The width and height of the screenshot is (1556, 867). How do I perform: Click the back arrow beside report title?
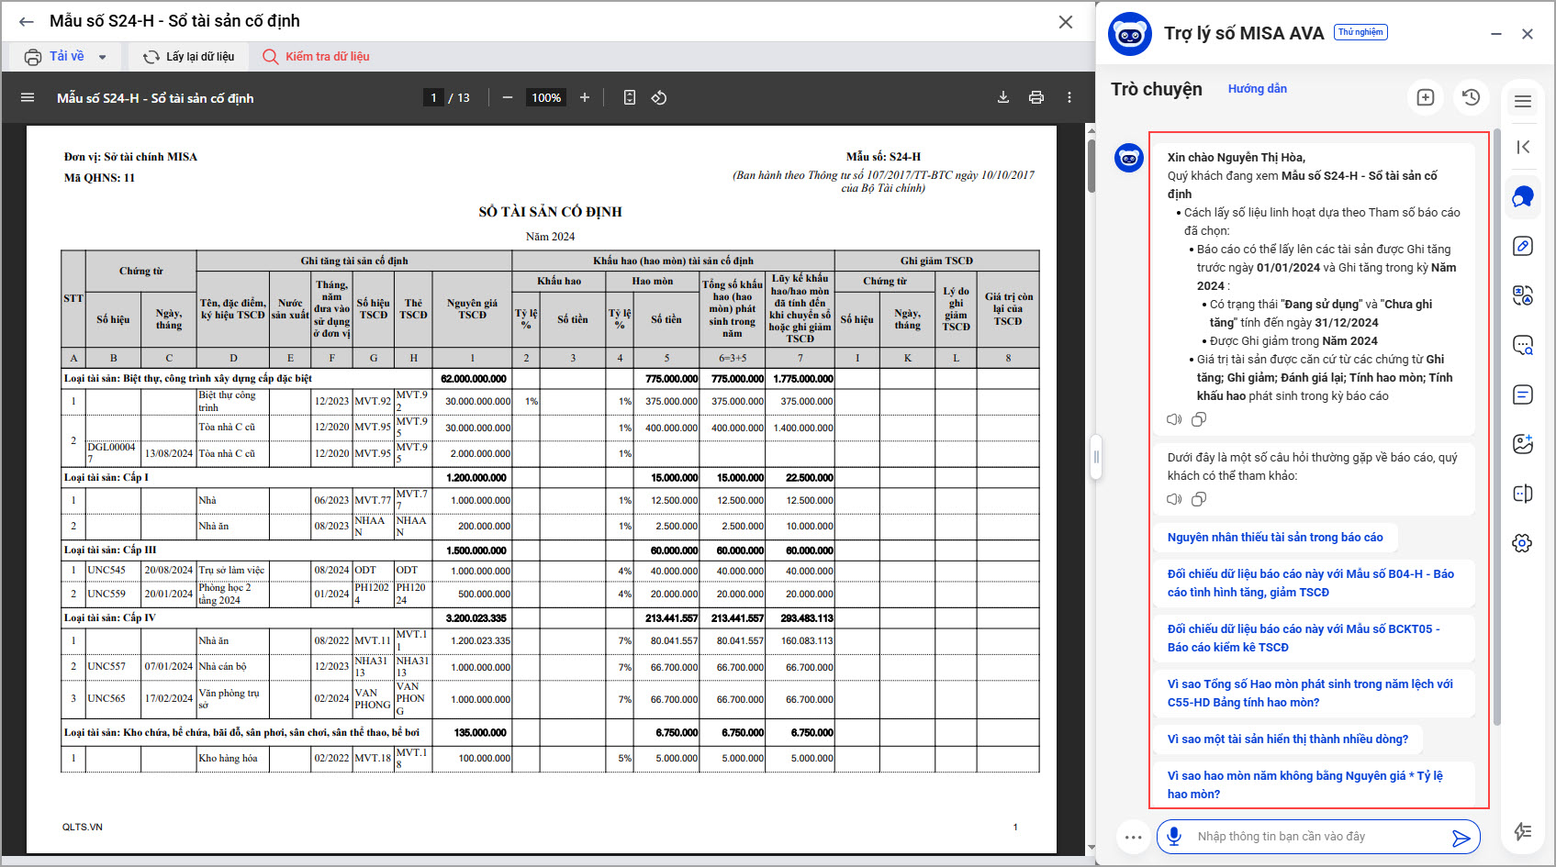26,21
